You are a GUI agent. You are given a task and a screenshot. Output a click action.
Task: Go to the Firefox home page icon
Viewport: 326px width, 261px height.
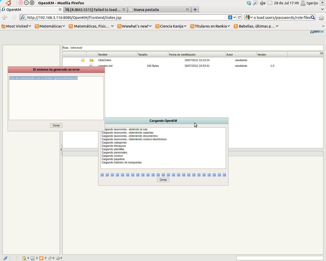point(321,17)
